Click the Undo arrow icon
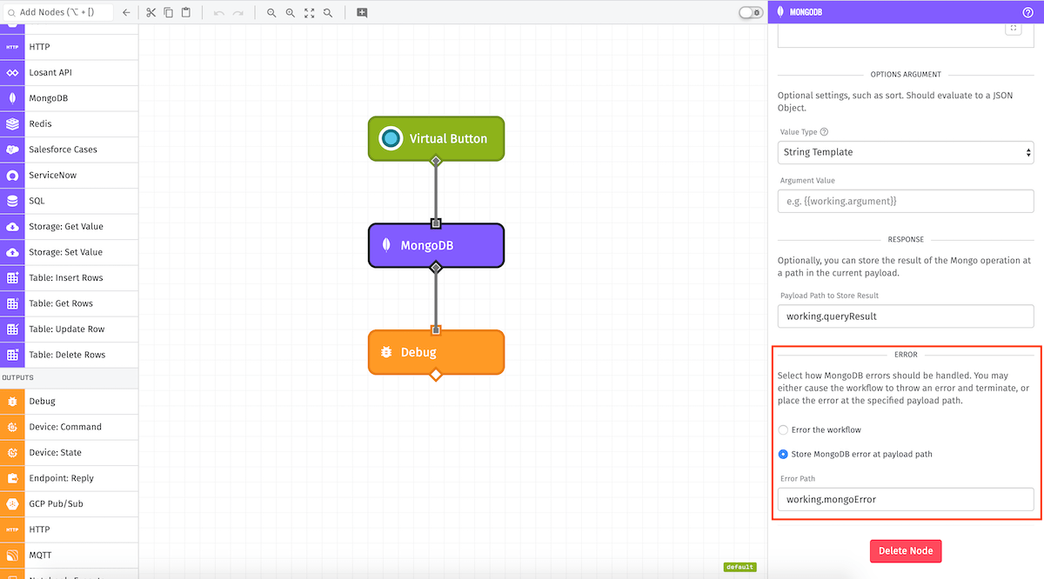Image resolution: width=1044 pixels, height=579 pixels. pyautogui.click(x=219, y=13)
